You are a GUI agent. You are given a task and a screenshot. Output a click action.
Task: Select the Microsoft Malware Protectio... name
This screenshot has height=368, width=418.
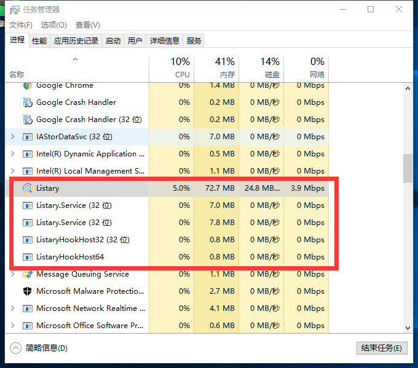90,291
